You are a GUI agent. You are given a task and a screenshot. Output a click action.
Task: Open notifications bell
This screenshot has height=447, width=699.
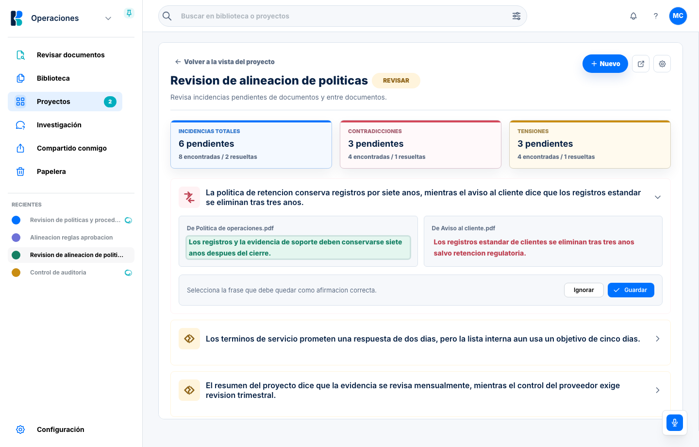pyautogui.click(x=633, y=16)
